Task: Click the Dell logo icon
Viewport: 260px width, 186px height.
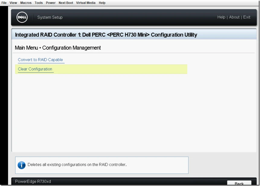Action: [x=22, y=17]
